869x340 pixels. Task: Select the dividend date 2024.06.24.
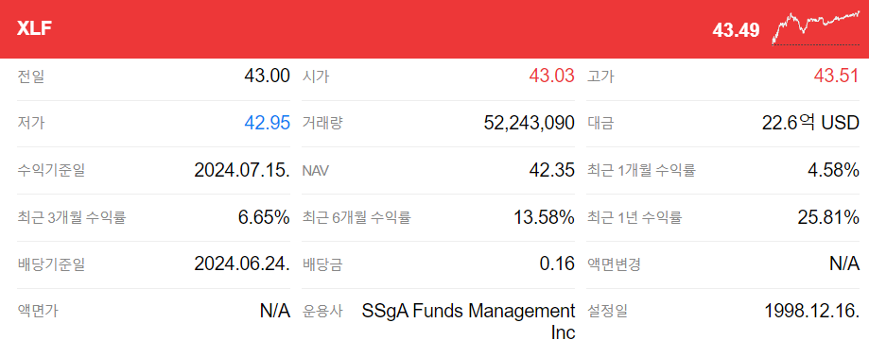242,264
